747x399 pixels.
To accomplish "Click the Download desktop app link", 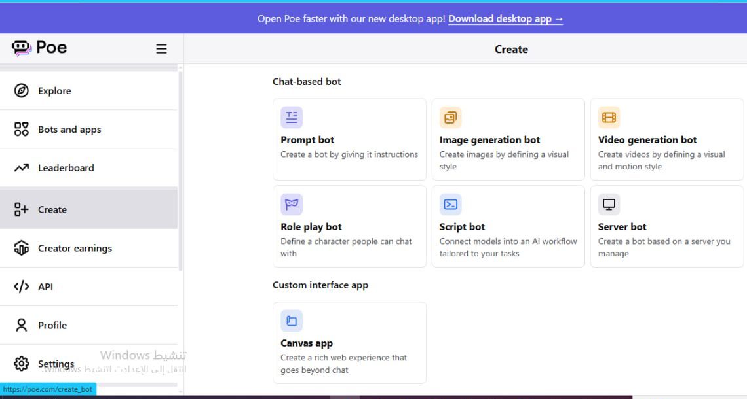I will 505,19.
